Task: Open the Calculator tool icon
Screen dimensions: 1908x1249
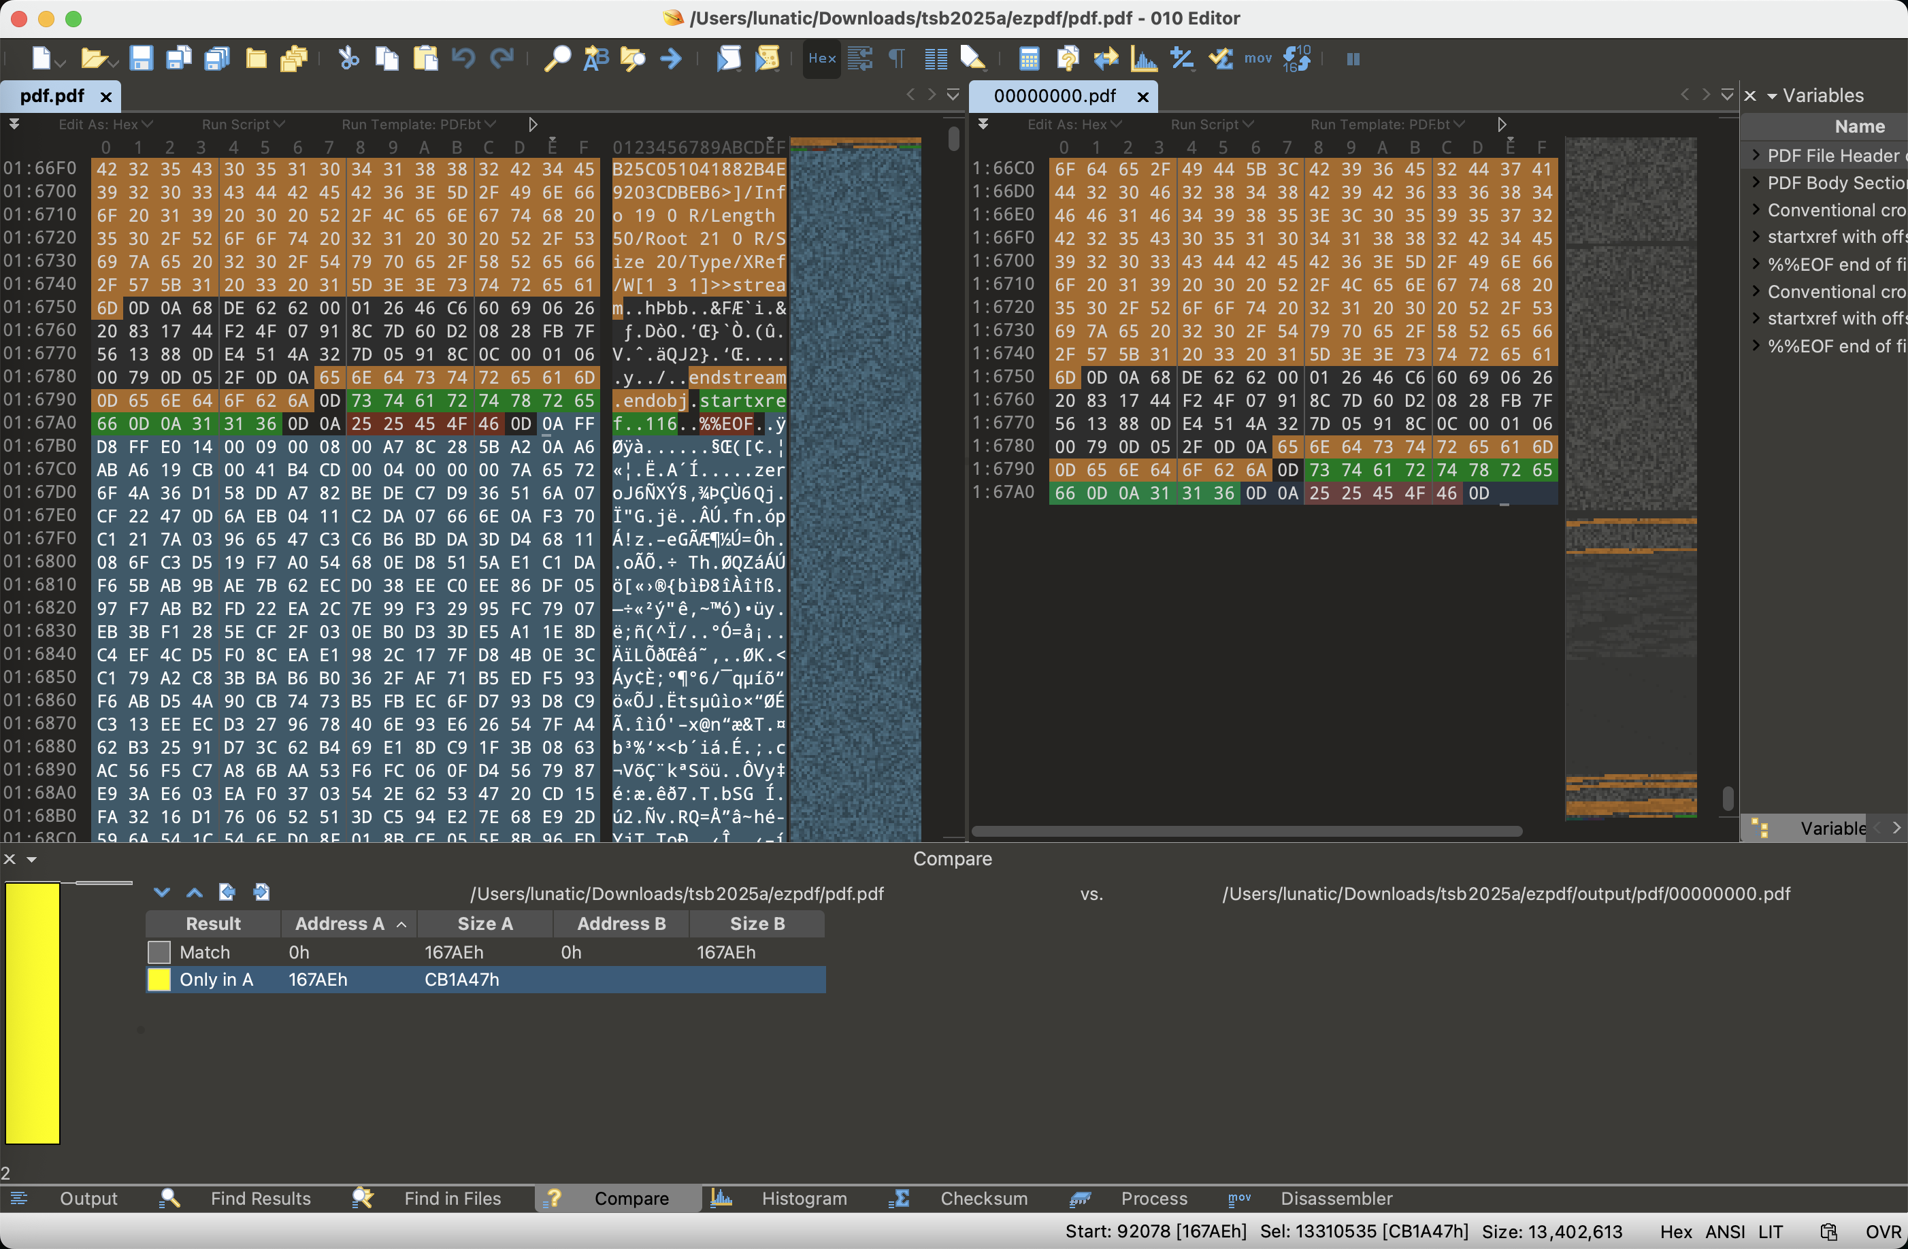Action: 1029,59
